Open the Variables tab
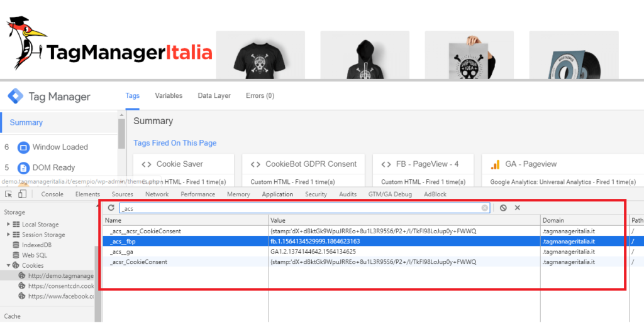This screenshot has height=323, width=644. click(x=169, y=95)
